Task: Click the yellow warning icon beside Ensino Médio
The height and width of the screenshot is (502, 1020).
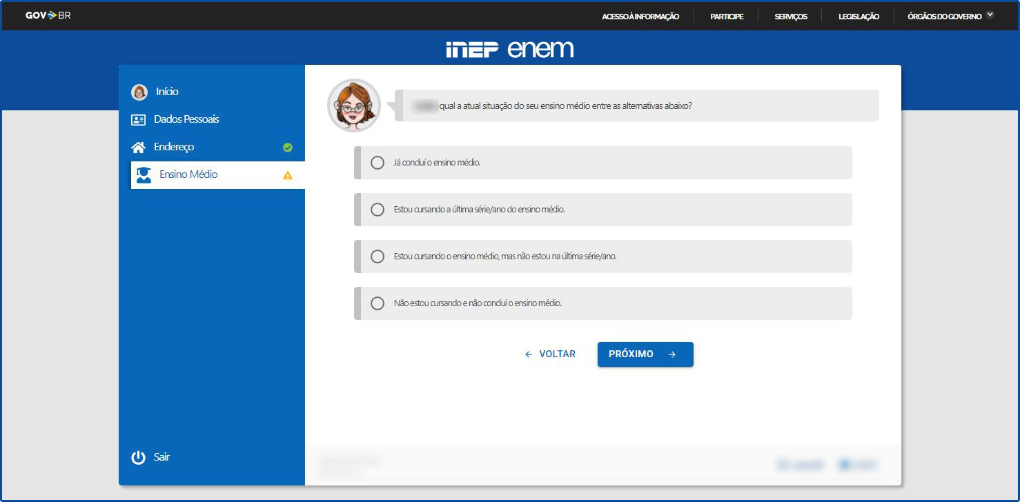Action: click(x=288, y=175)
